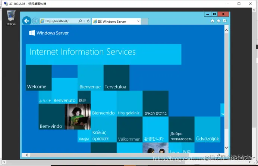Minimize the Internet Explorer window
258x166 pixels.
[208, 14]
